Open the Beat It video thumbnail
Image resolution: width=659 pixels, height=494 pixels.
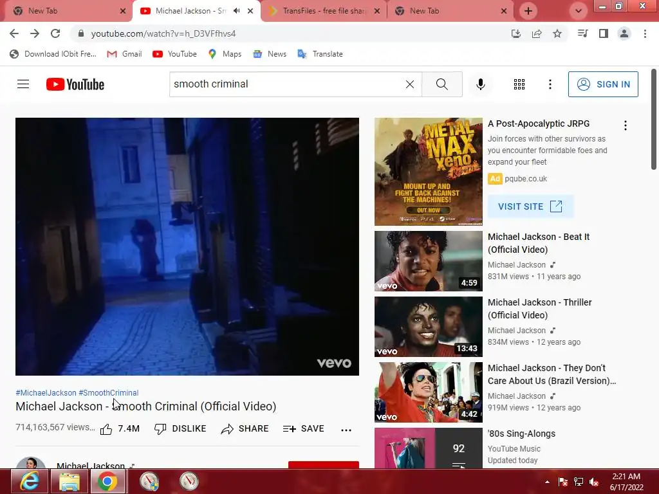(428, 261)
